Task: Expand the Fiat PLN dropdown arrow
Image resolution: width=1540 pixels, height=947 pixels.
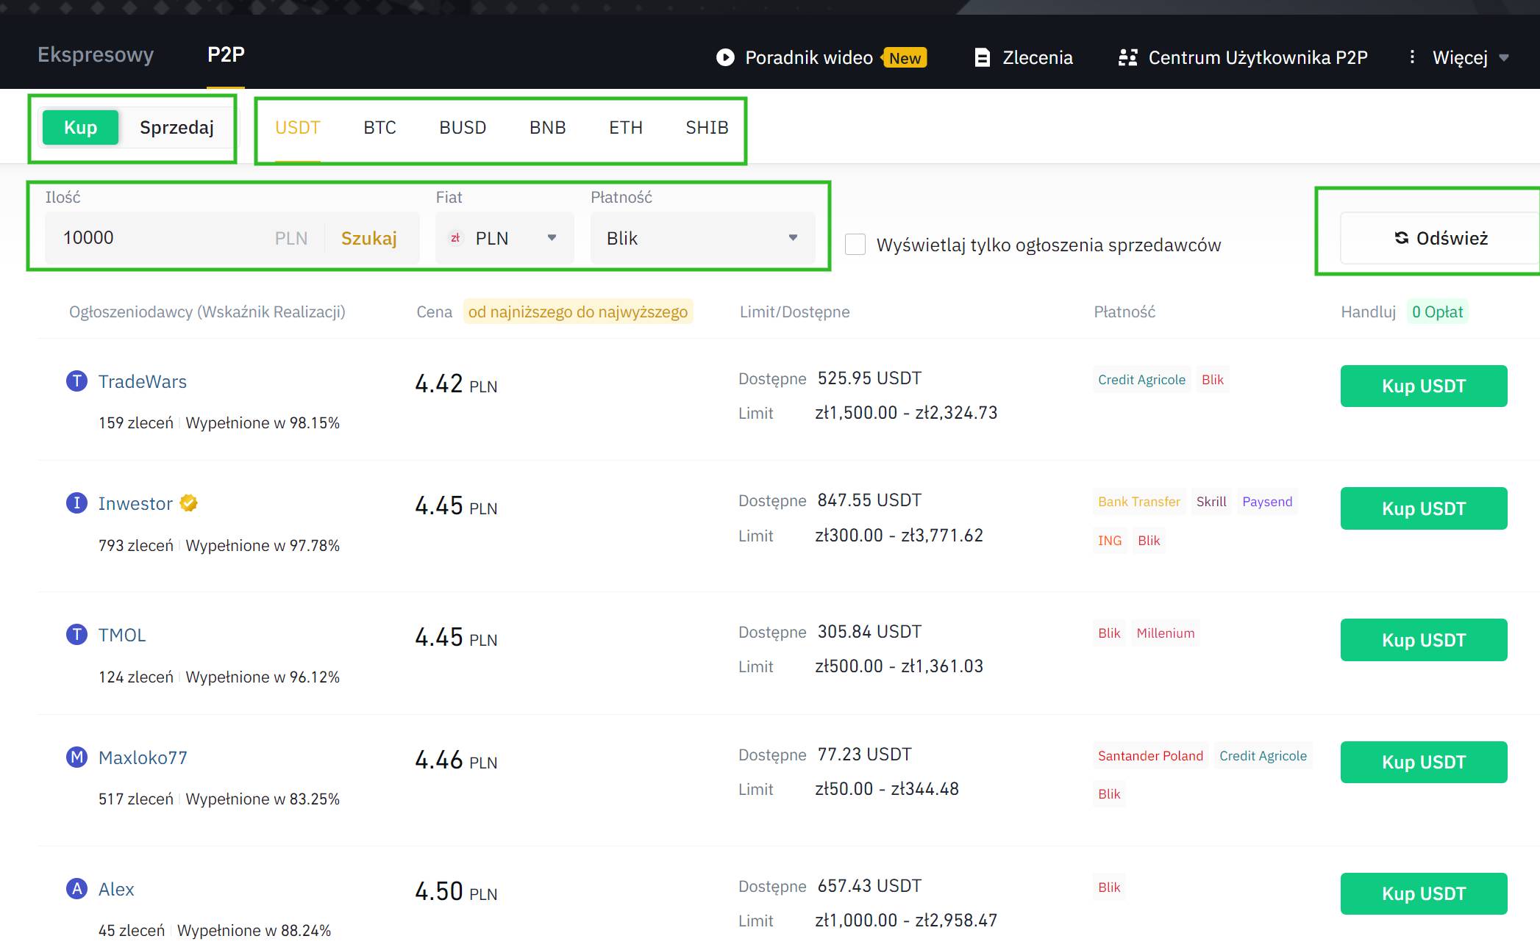Action: pos(552,238)
